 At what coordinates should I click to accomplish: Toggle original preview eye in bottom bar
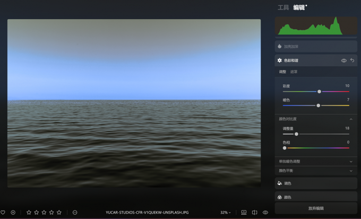tap(265, 213)
